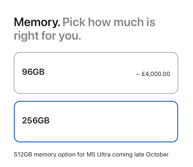This screenshot has height=167, width=193.
Task: Click the 256GB label text
Action: coord(36,120)
